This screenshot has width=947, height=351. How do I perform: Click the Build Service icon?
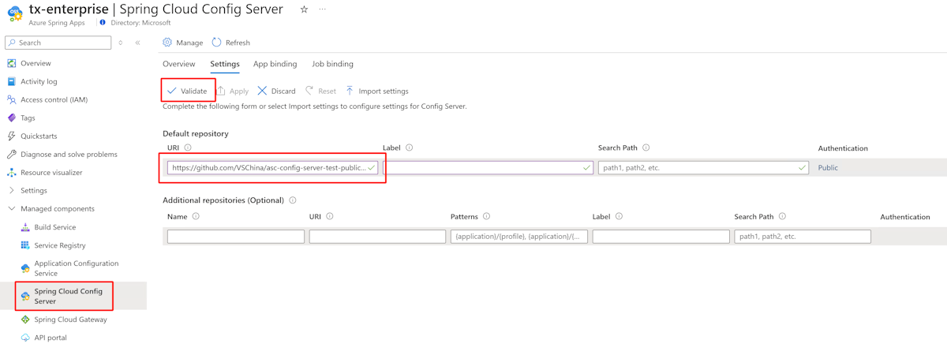coord(25,227)
